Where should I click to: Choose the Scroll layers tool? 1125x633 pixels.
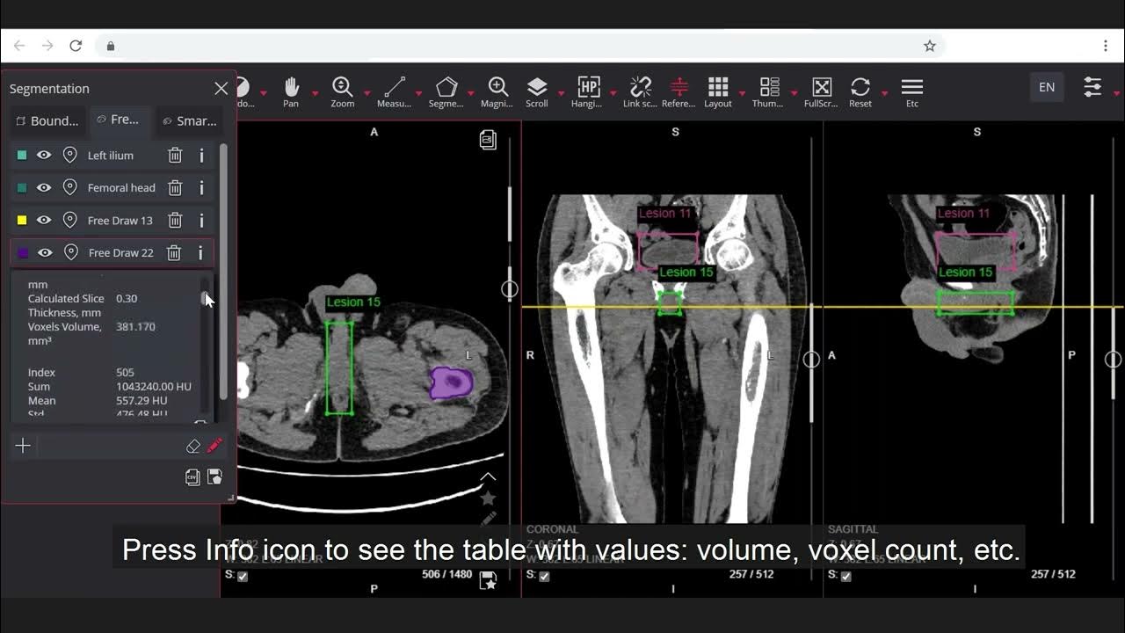(537, 91)
